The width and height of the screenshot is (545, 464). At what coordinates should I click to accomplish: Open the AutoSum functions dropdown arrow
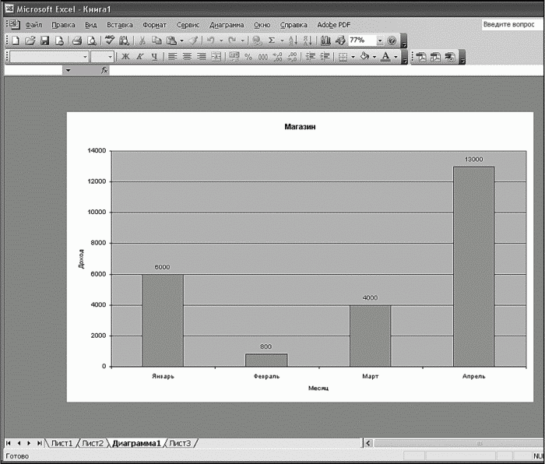[282, 41]
